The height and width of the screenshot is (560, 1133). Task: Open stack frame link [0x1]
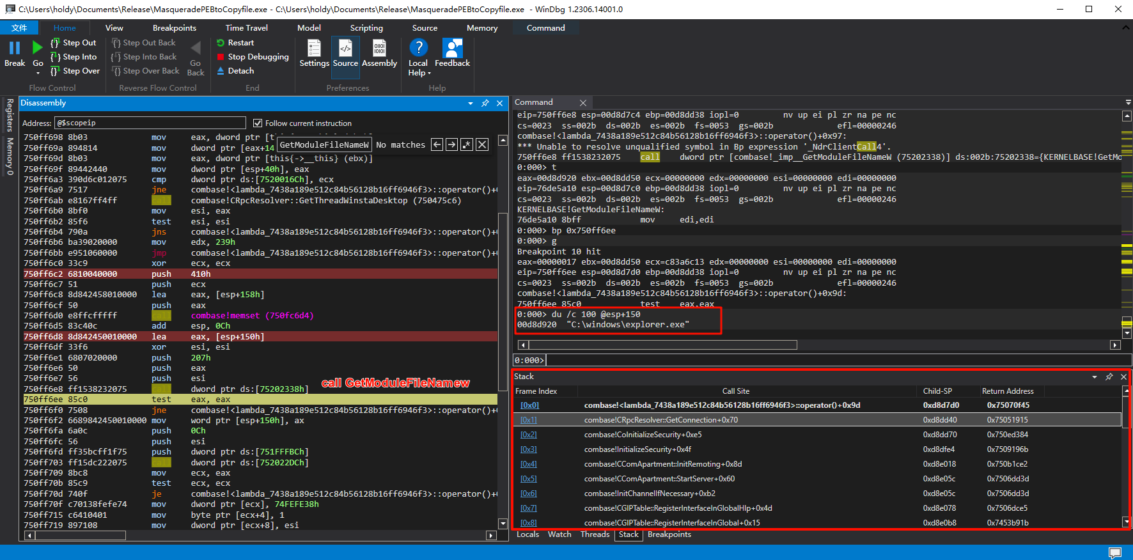click(528, 420)
